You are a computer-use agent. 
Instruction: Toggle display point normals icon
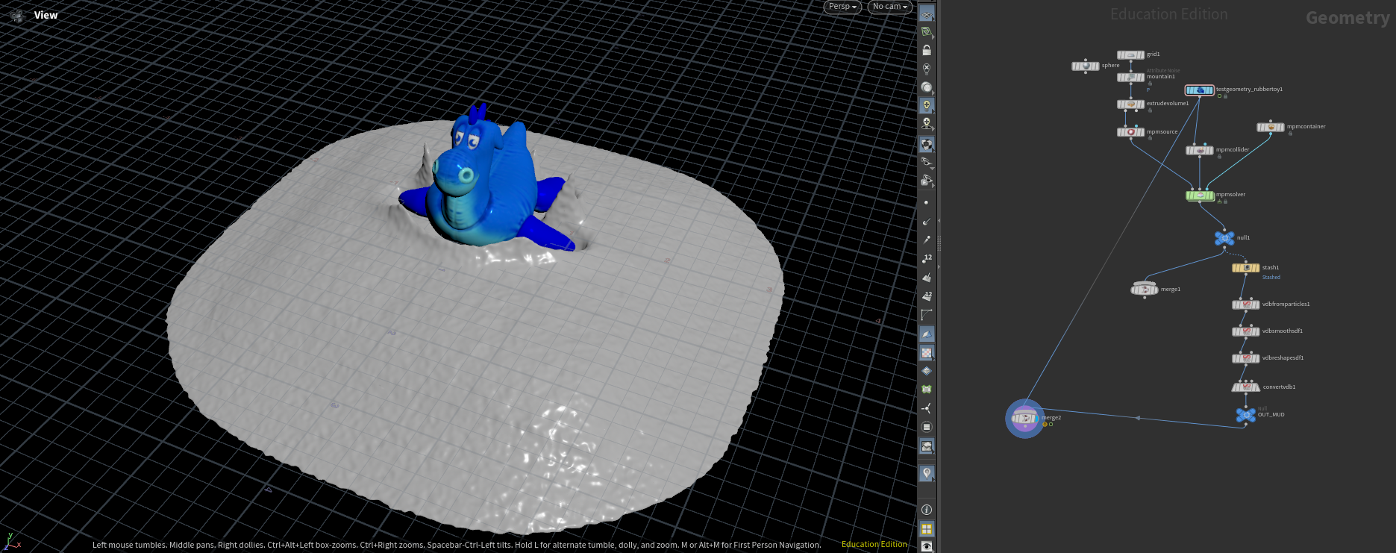[x=927, y=221]
